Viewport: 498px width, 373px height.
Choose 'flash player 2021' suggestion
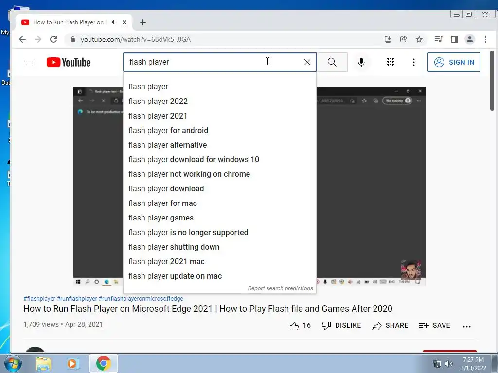(x=220, y=116)
